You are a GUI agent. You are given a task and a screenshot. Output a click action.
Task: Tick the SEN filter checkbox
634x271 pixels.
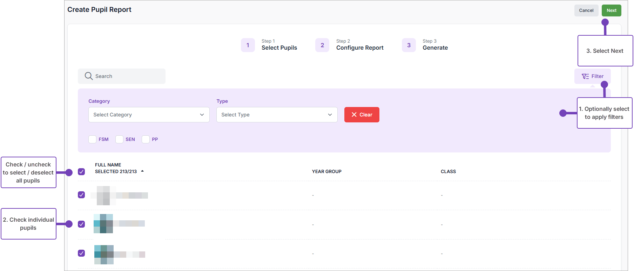point(120,139)
